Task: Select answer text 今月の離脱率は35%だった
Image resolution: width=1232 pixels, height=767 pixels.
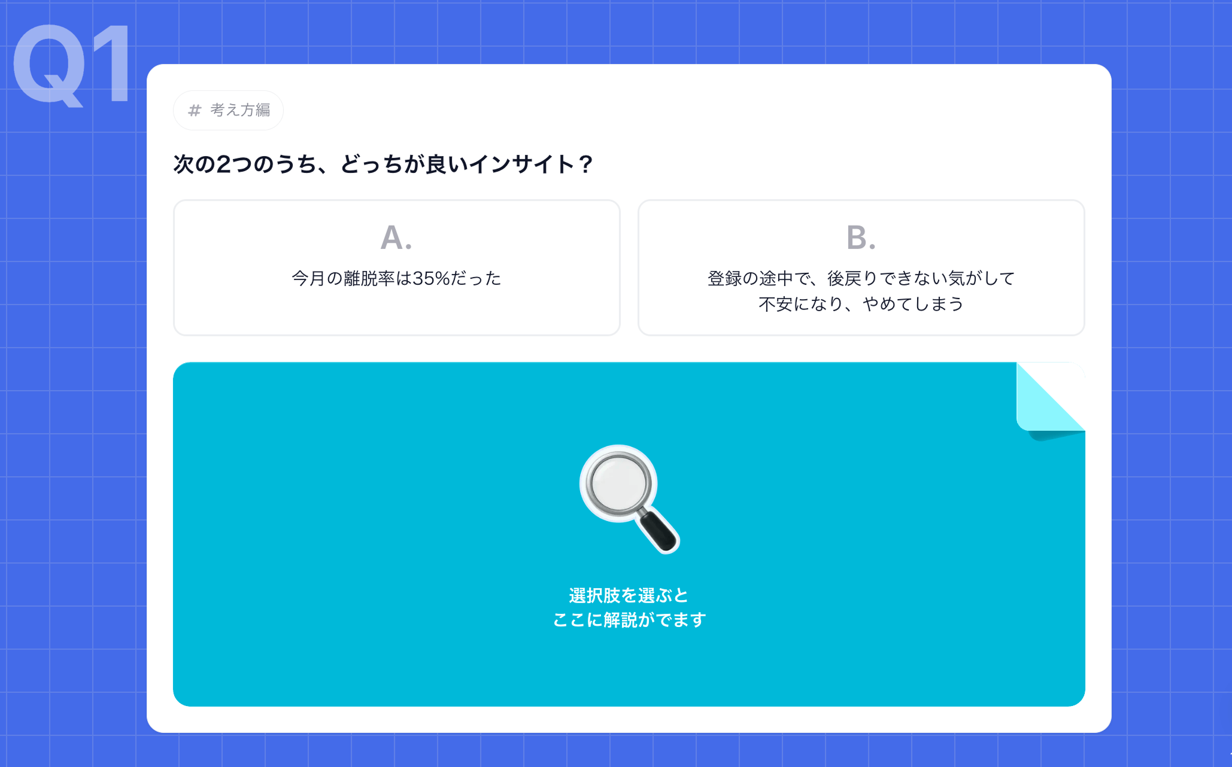Action: point(396,278)
